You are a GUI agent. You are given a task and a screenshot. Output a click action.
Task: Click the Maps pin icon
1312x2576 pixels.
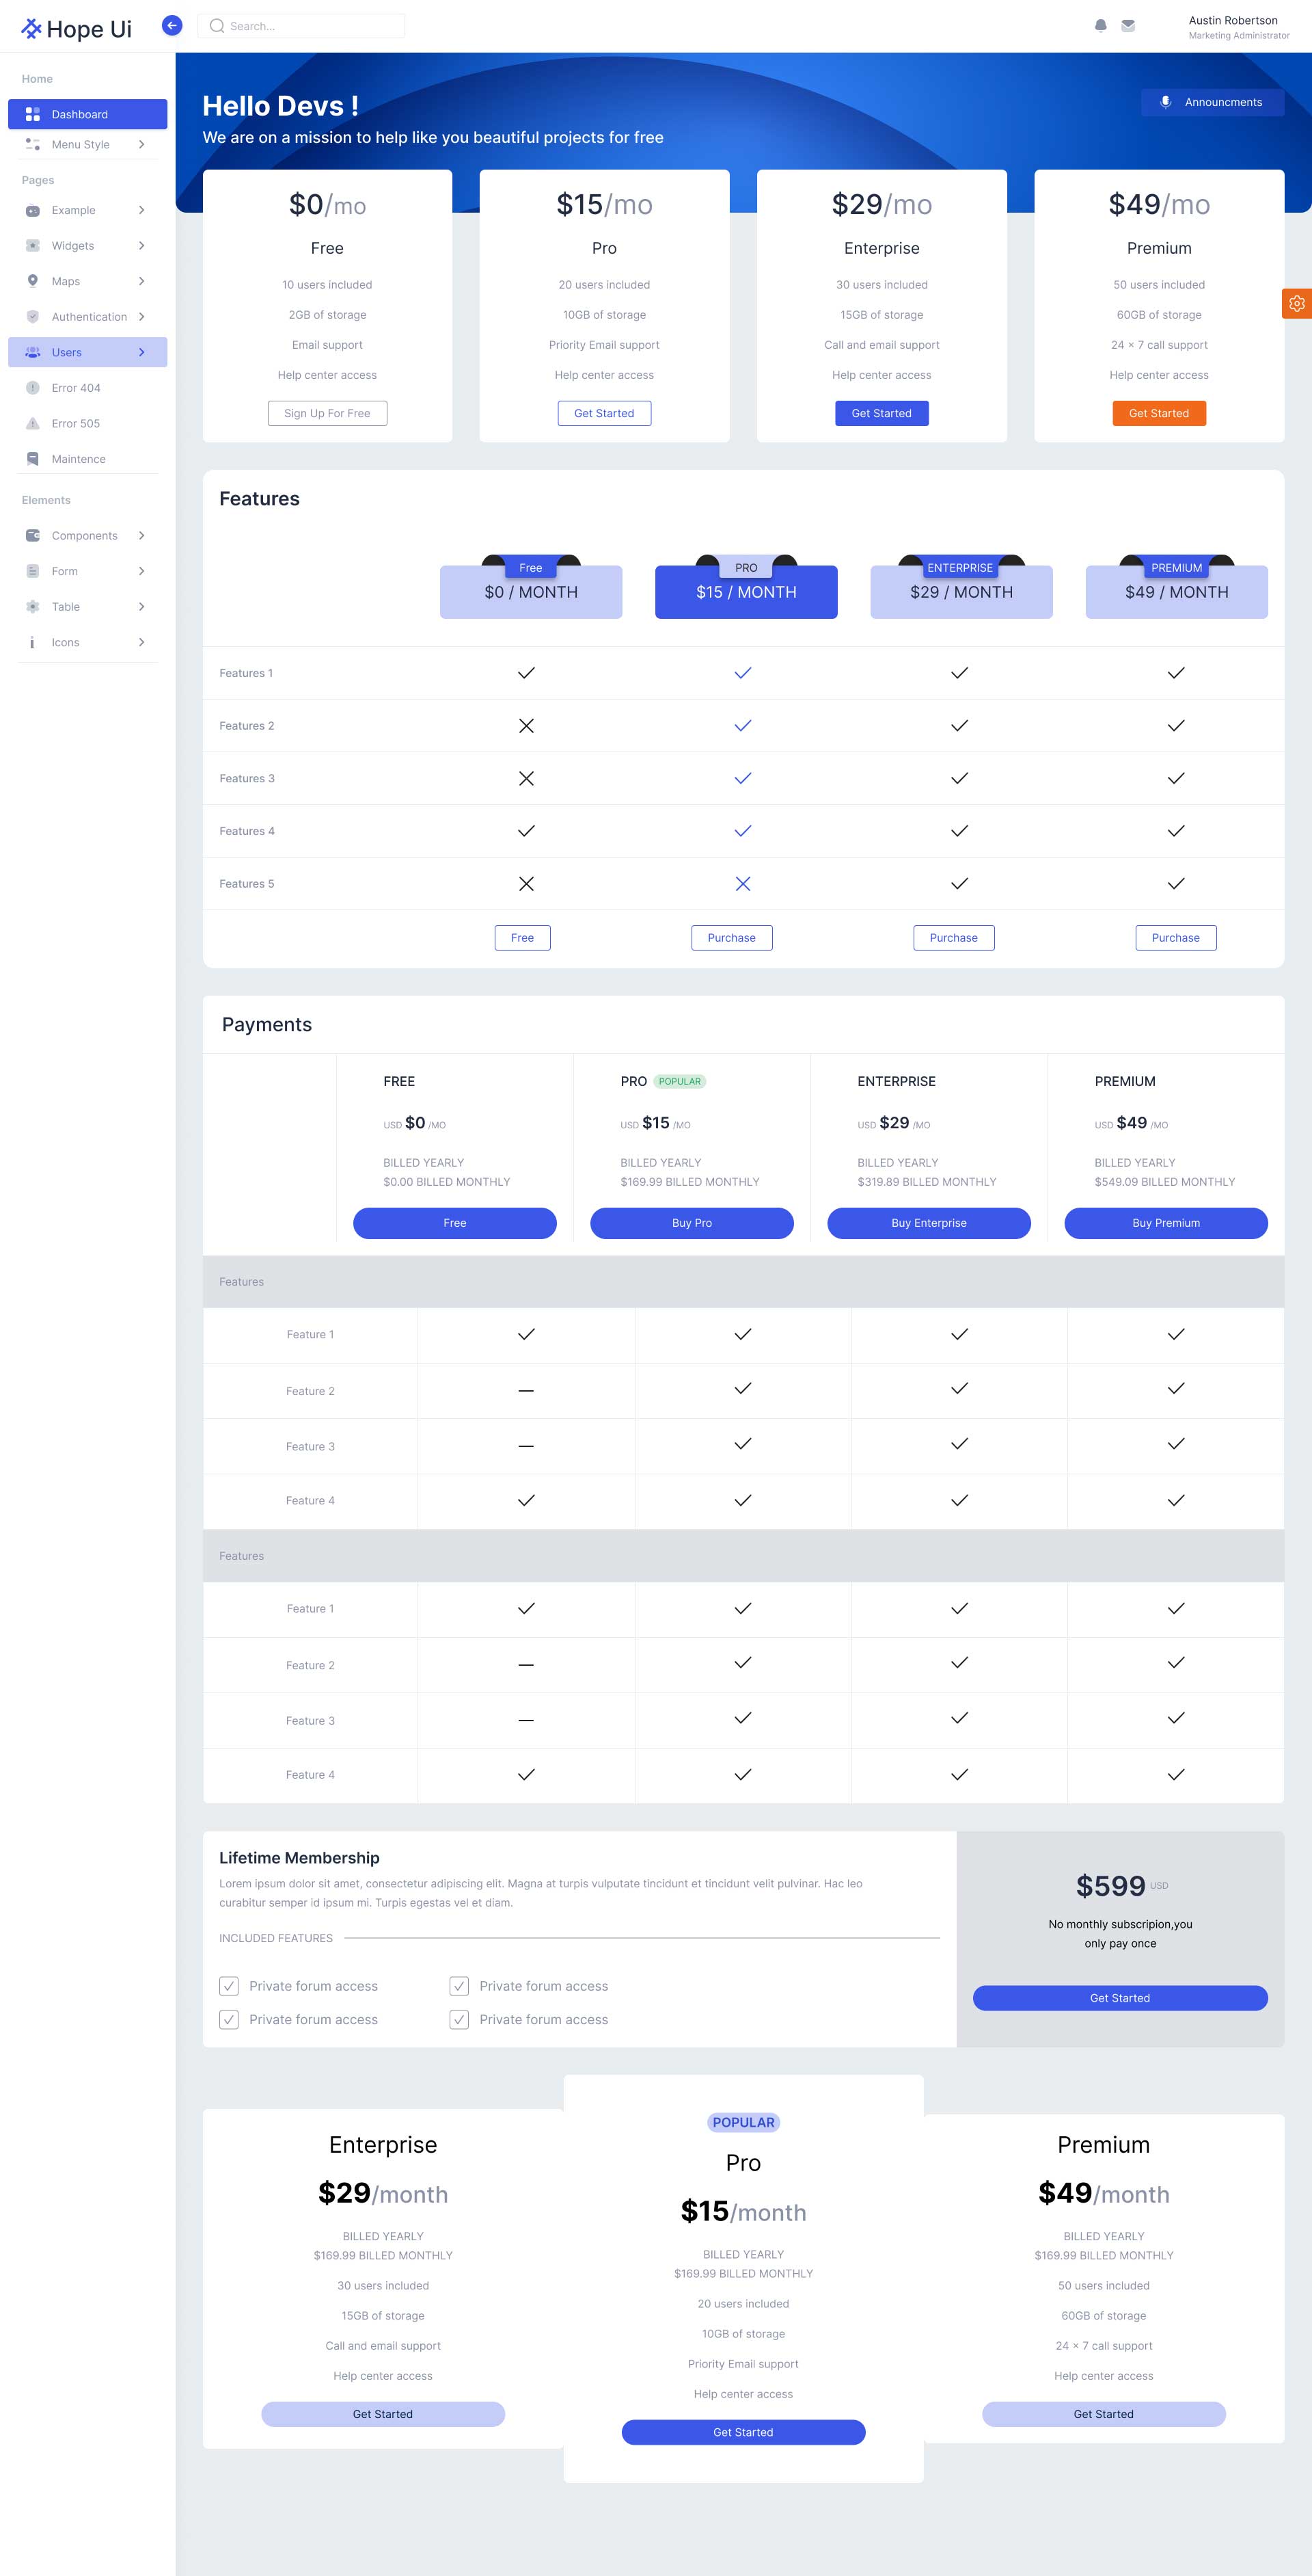(x=33, y=281)
